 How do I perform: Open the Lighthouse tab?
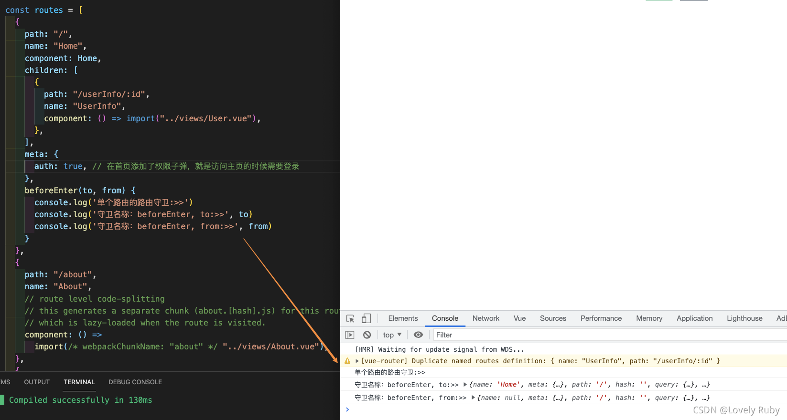click(x=744, y=318)
